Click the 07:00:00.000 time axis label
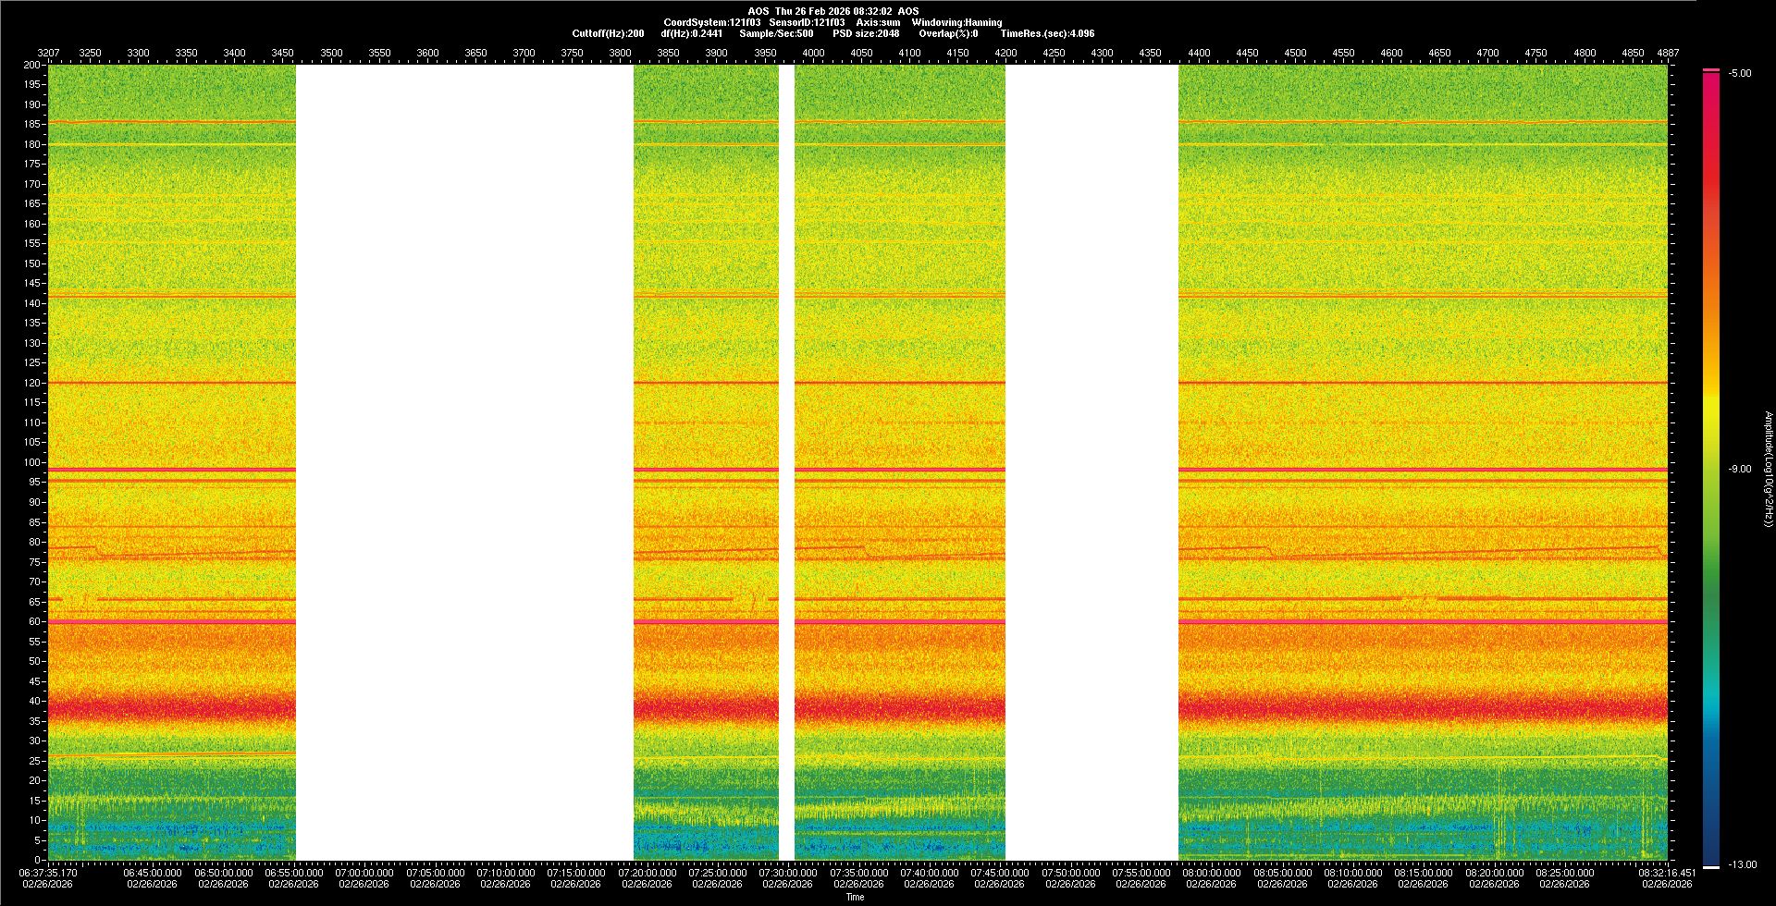Screen dimensions: 1776x906 pos(364,873)
